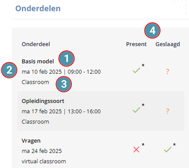189x168 pixels.
Task: Click the Geslaagd column header
Action: coord(168,44)
